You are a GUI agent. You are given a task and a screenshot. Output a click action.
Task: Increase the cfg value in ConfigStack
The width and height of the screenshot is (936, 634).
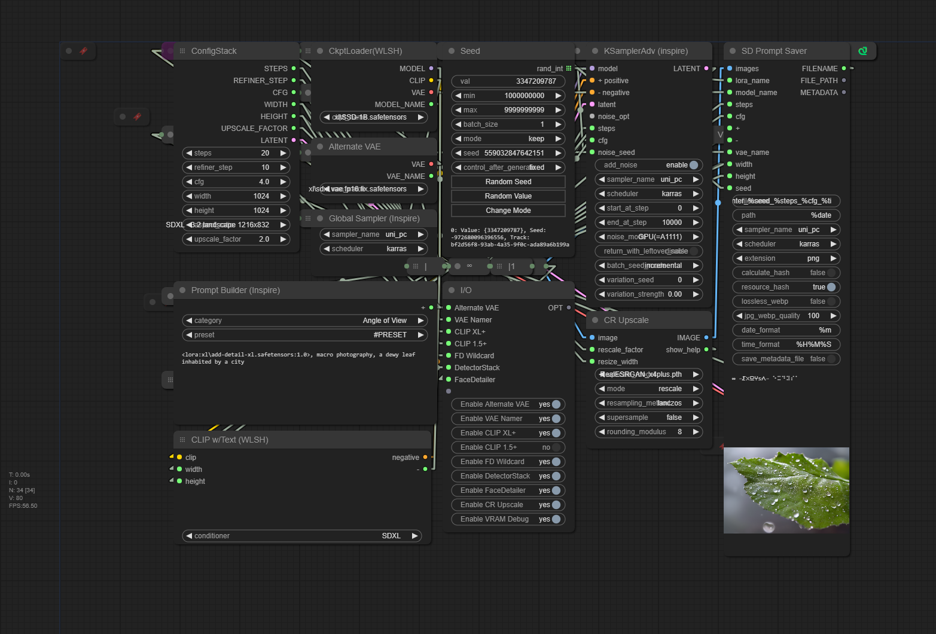(283, 182)
